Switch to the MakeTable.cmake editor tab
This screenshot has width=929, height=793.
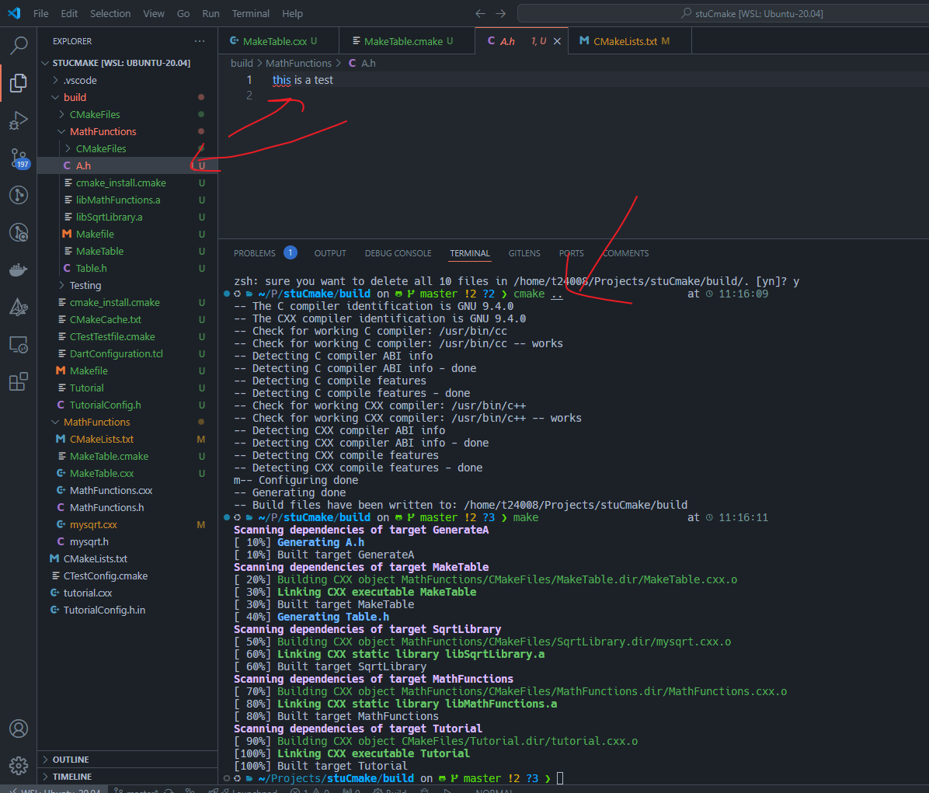(x=402, y=41)
